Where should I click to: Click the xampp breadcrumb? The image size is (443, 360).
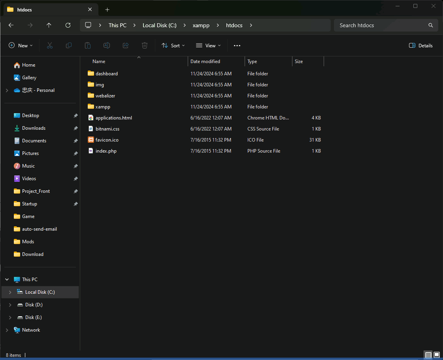201,25
